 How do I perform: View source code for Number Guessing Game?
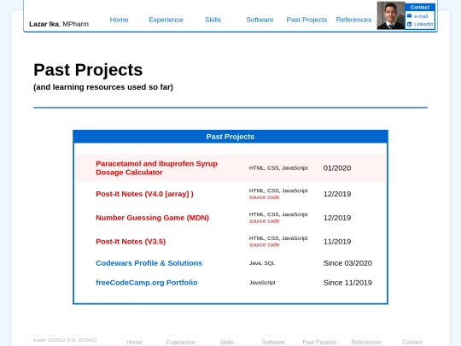coord(264,221)
